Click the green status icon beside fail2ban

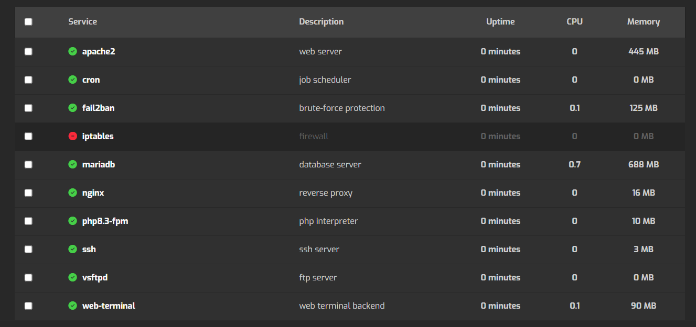coord(73,108)
